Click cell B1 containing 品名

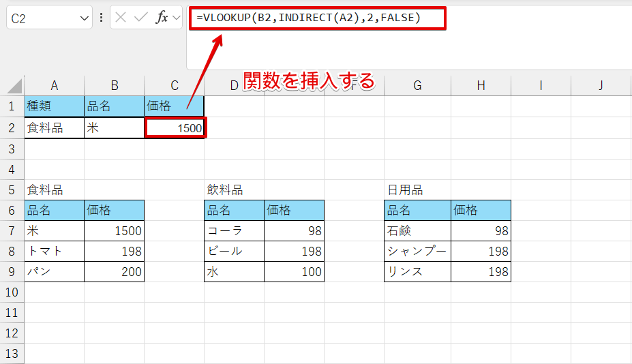tap(114, 106)
